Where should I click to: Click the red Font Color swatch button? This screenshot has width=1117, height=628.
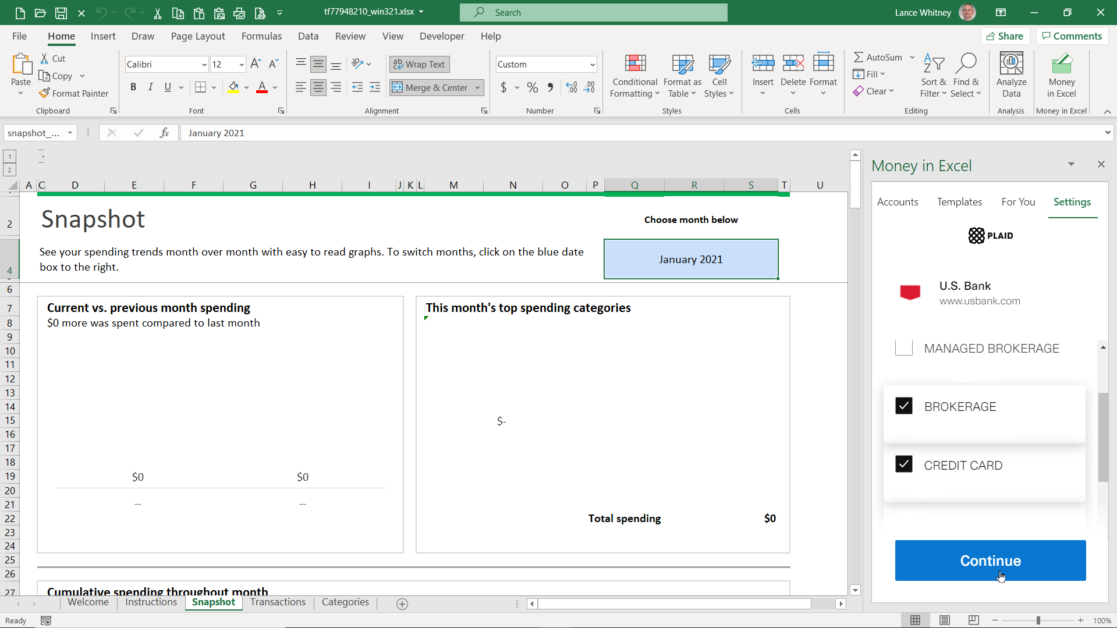262,87
